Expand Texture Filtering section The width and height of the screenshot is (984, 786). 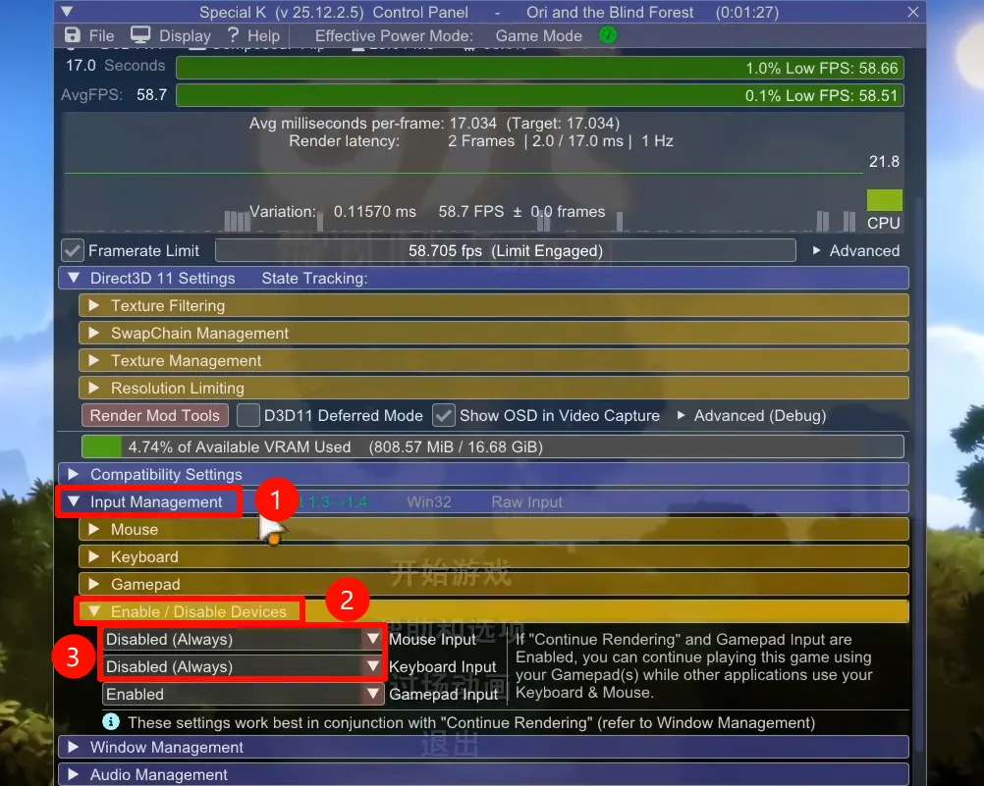[494, 305]
